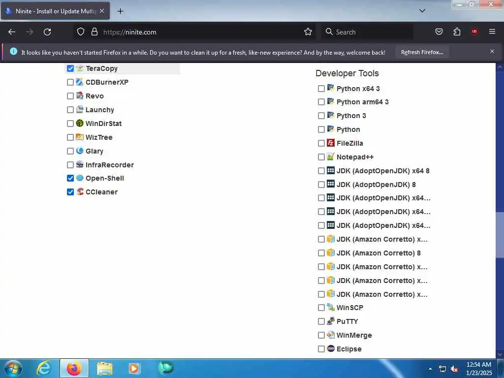Open the Extensions puzzle icon
Viewport: 504px width, 378px height.
click(x=457, y=32)
